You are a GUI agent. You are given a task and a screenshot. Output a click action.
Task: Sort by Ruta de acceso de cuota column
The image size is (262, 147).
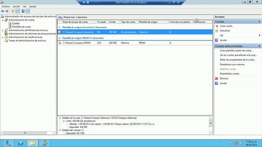click(x=79, y=22)
